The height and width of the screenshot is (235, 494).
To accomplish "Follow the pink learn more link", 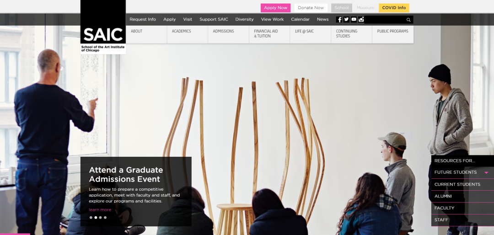I will [100, 210].
